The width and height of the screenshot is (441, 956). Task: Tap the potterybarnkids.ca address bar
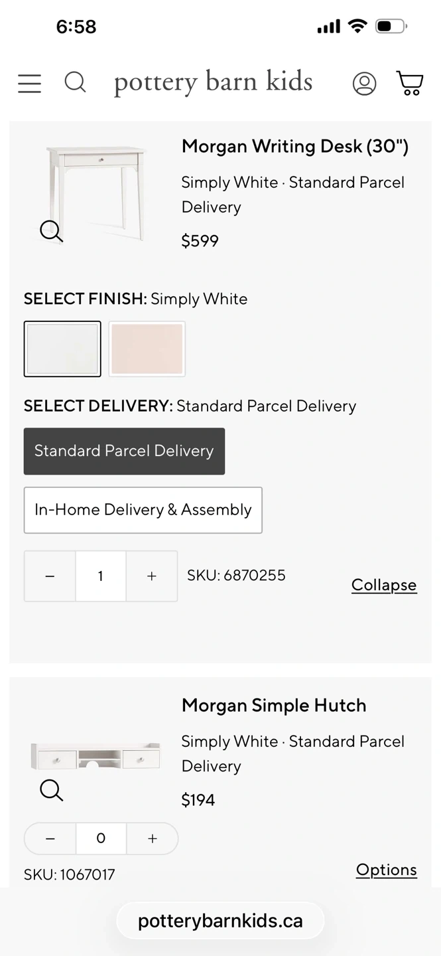[x=220, y=921]
